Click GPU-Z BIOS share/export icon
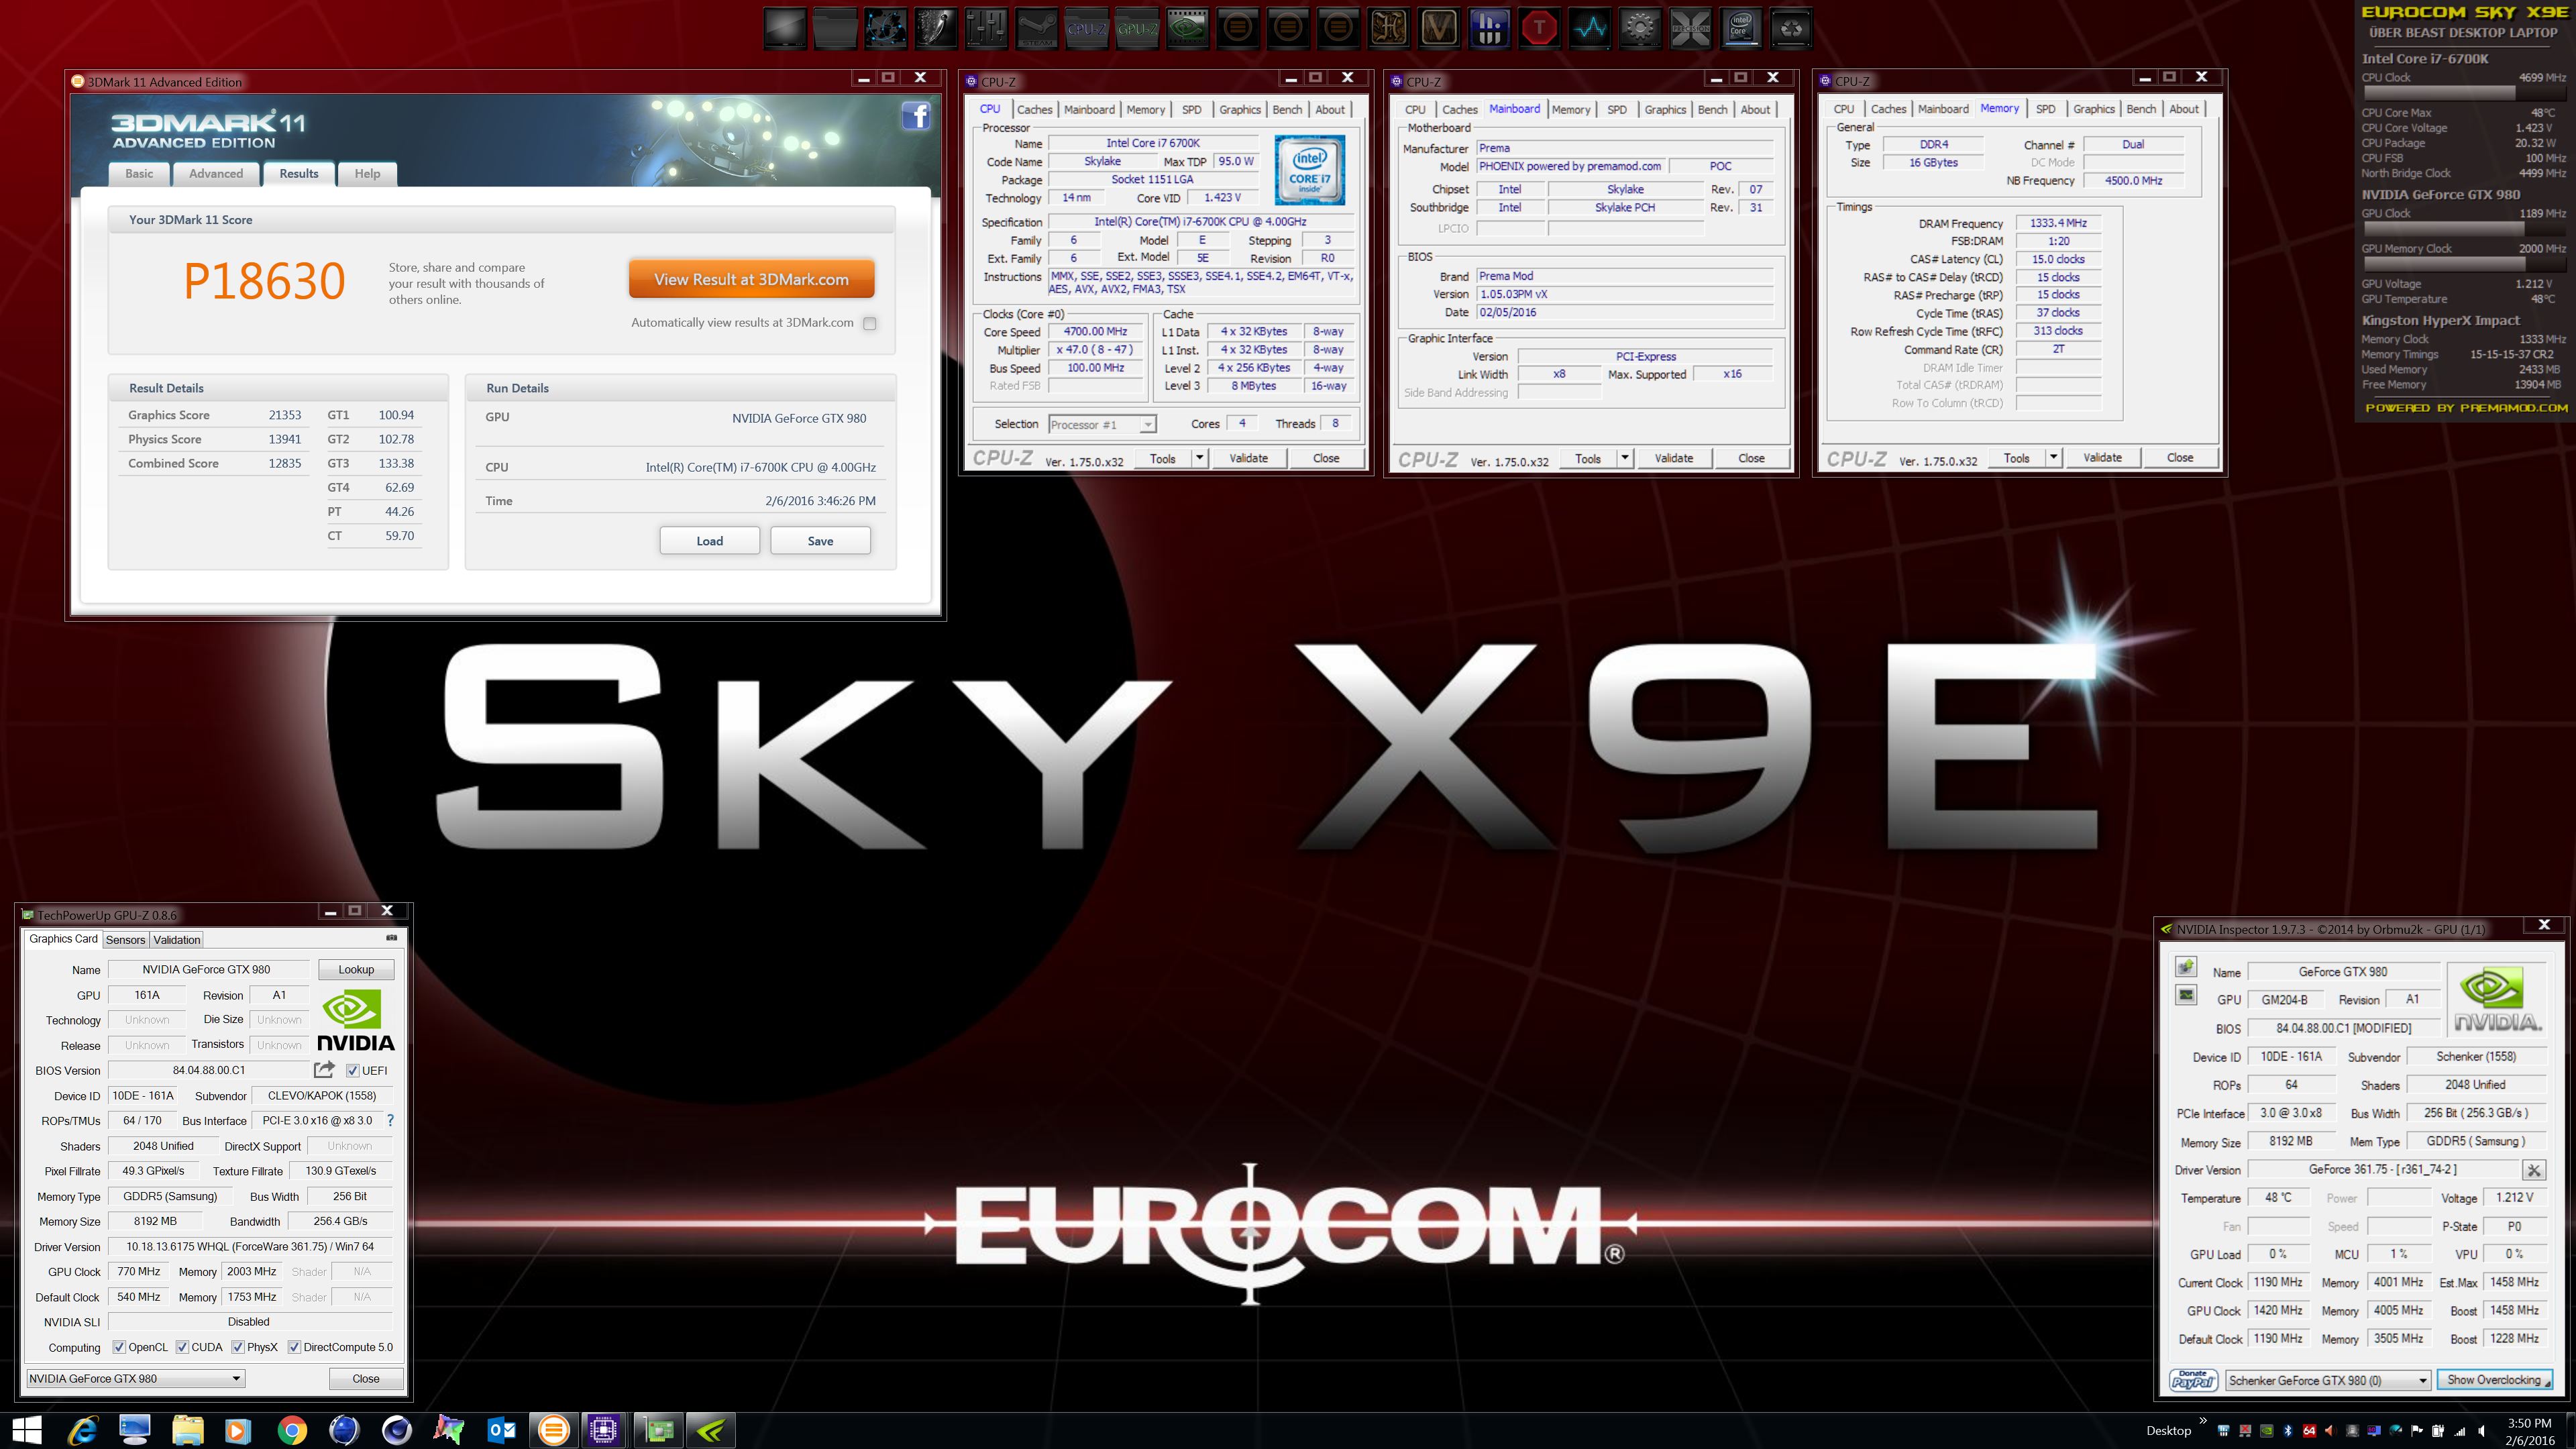This screenshot has width=2576, height=1449. coord(324,1070)
